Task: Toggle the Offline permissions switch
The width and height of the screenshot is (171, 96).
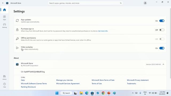Action: coord(162,39)
